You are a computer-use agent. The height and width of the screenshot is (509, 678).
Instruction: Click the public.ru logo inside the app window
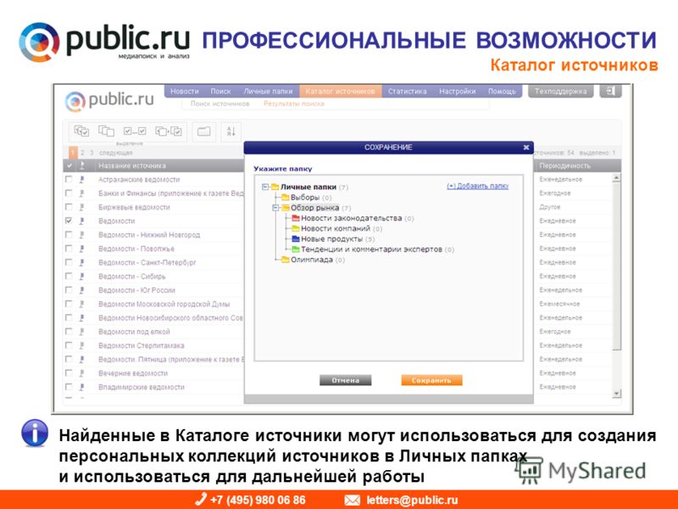tap(109, 100)
